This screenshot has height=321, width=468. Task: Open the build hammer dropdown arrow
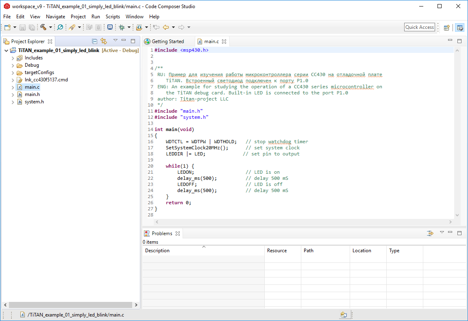click(50, 27)
